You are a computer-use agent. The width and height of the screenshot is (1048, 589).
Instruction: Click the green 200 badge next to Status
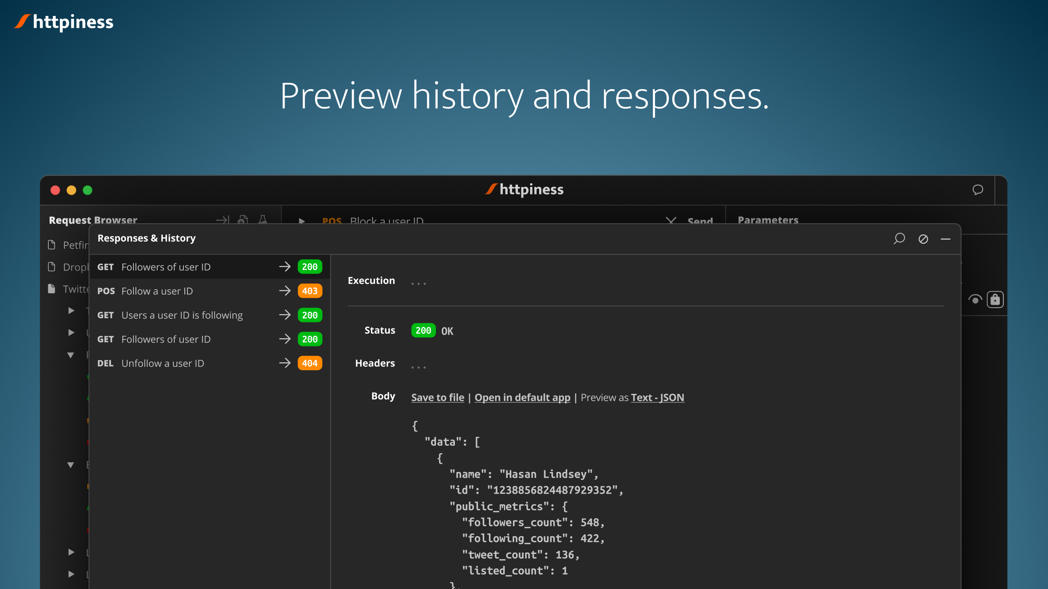point(423,330)
